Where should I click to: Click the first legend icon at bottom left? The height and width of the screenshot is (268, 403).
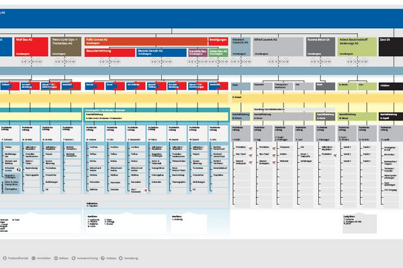click(5, 258)
